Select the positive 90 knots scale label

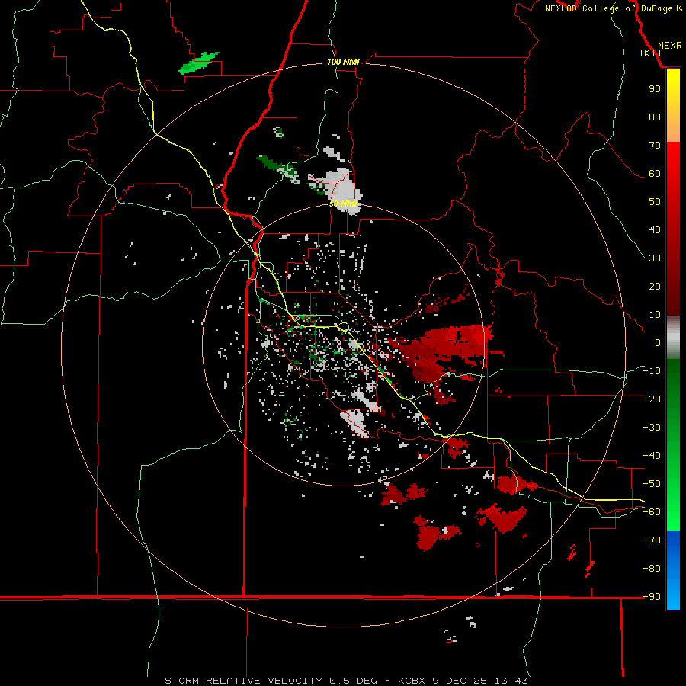pyautogui.click(x=655, y=89)
